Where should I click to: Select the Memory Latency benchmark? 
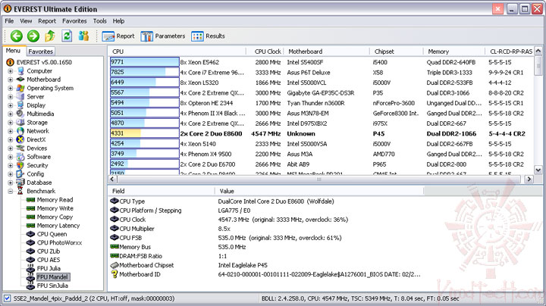[58, 225]
